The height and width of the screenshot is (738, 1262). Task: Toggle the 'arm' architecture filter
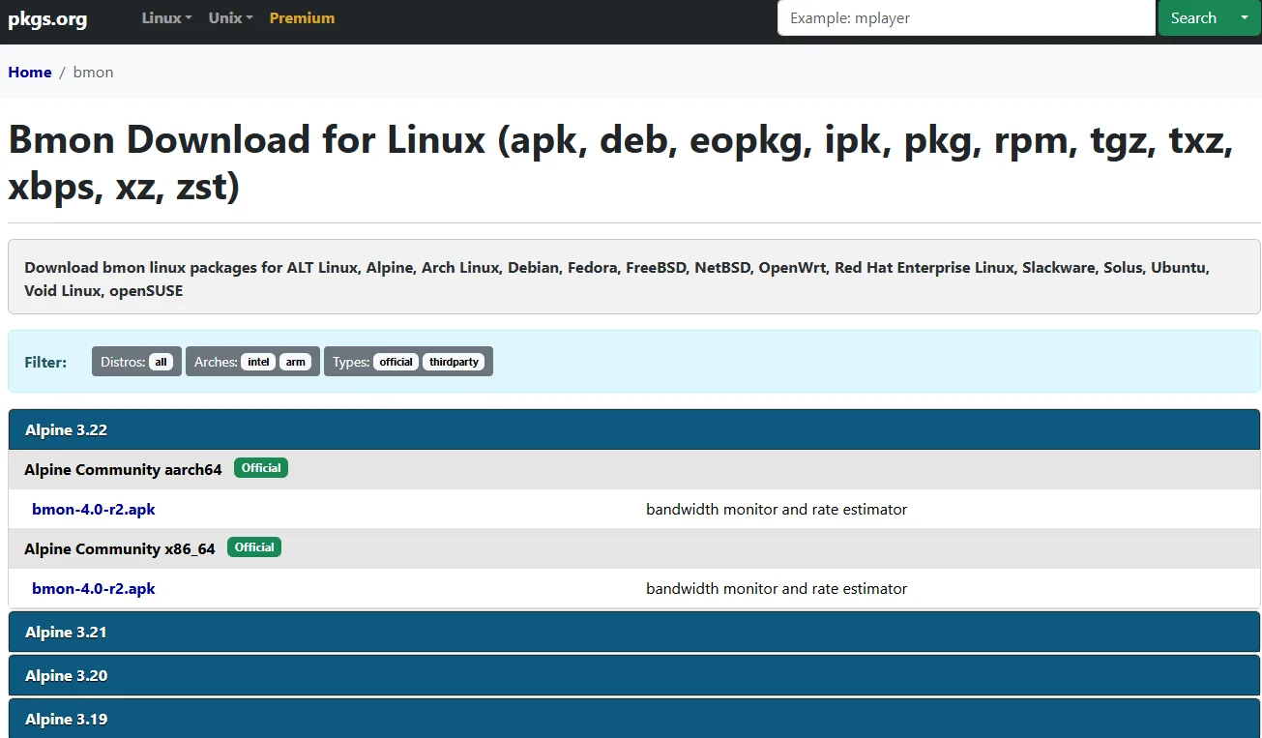point(296,362)
